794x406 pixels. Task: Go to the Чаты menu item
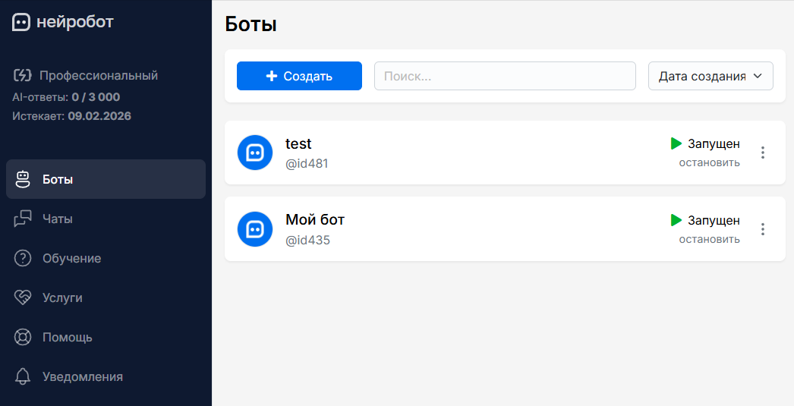tap(106, 219)
